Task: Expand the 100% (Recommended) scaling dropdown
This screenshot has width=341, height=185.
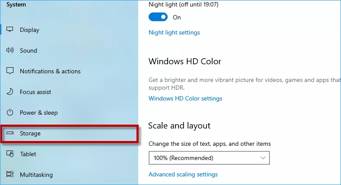Action: [x=209, y=158]
